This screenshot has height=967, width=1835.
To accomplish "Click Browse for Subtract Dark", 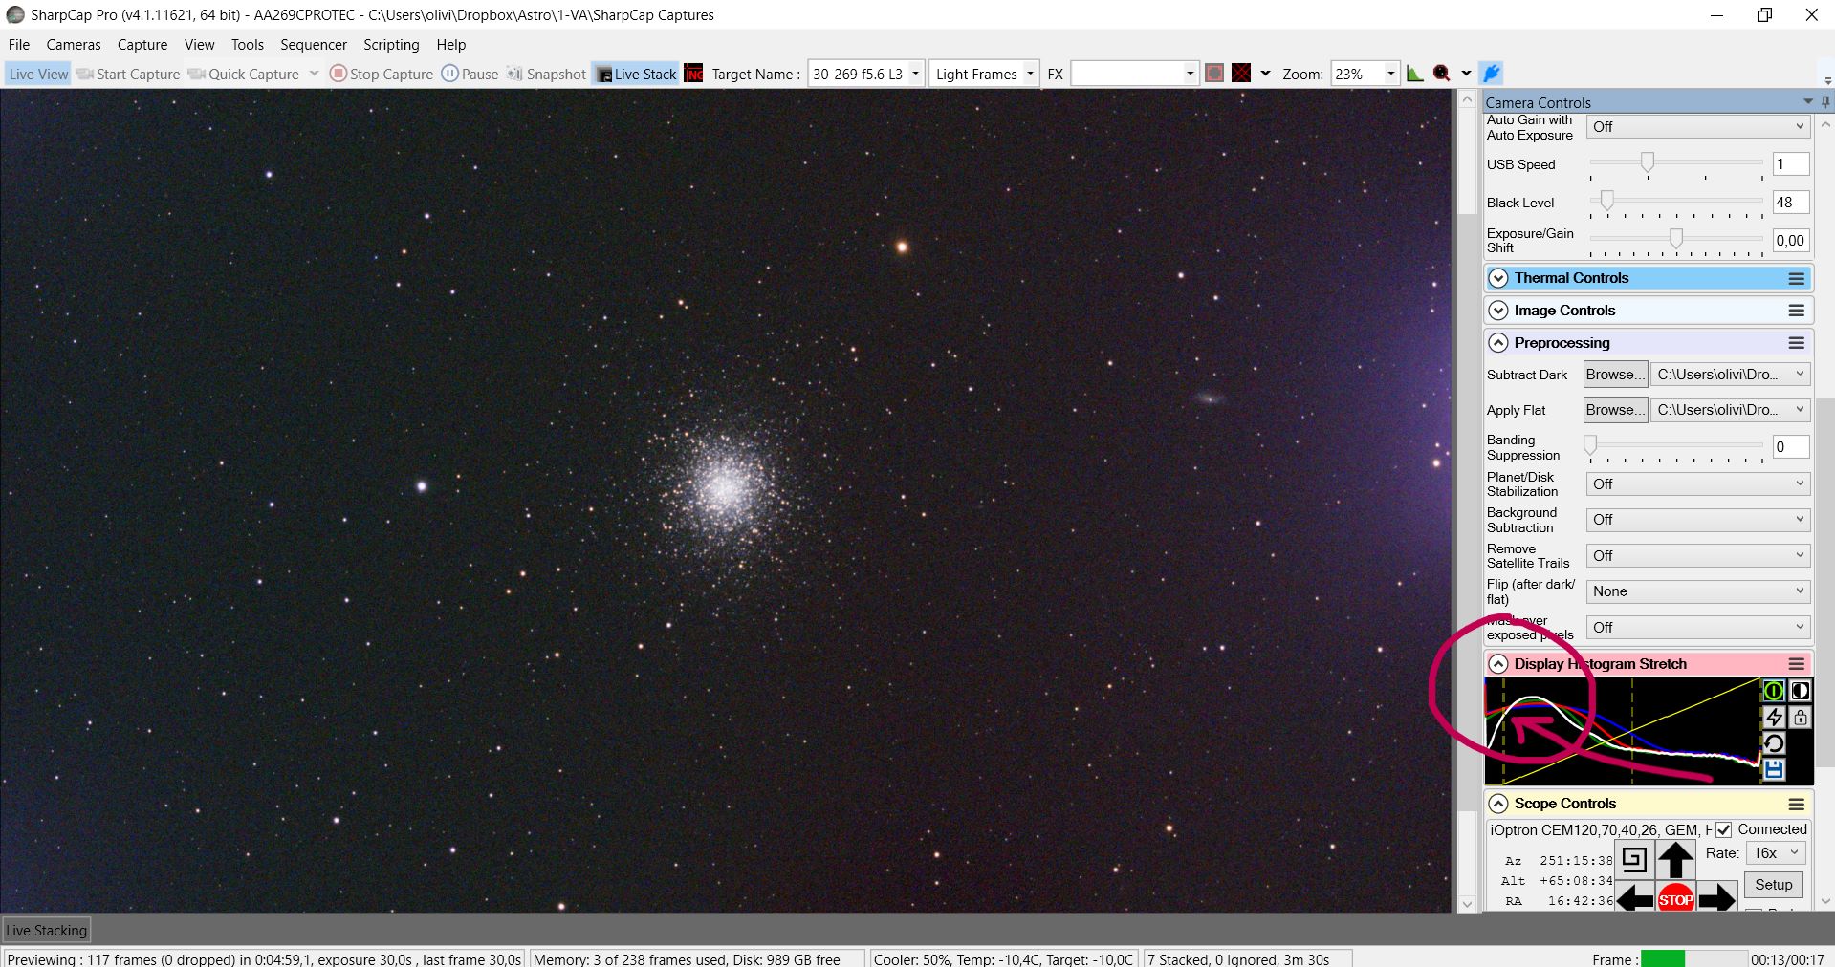I will [x=1615, y=375].
